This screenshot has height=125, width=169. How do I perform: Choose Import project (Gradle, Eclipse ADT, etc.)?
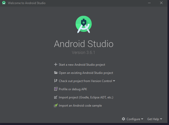(x=86, y=97)
